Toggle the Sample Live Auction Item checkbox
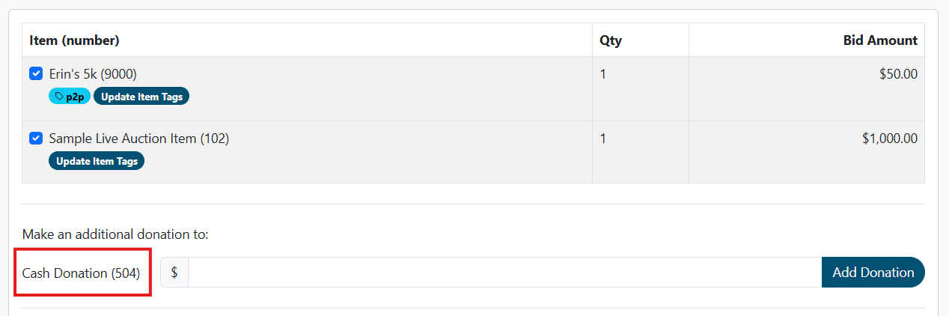The height and width of the screenshot is (316, 949). (x=35, y=139)
